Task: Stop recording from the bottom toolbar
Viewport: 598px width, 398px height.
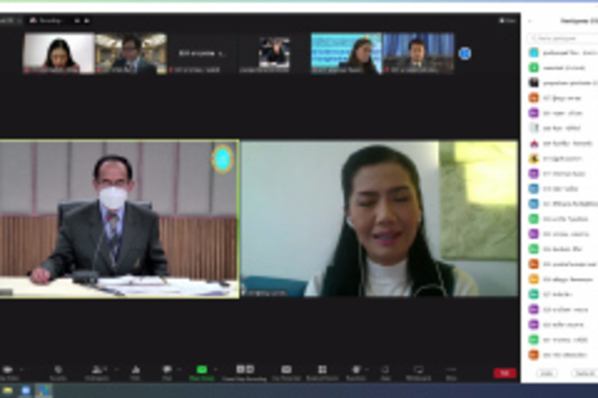Action: tap(250, 369)
